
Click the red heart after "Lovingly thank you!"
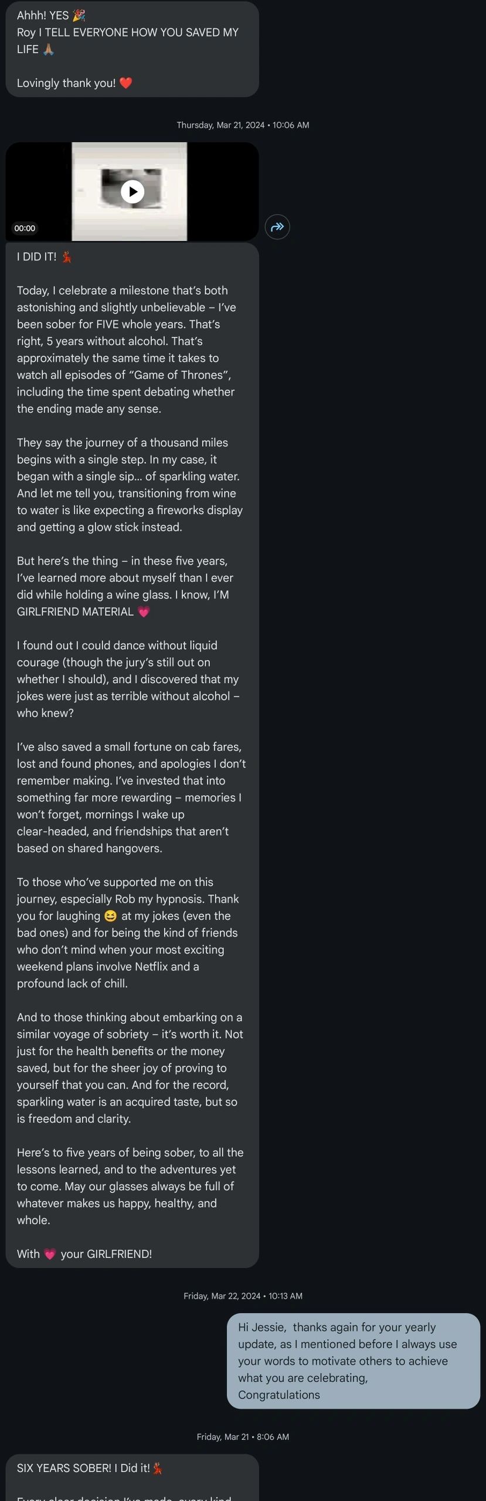(x=125, y=83)
